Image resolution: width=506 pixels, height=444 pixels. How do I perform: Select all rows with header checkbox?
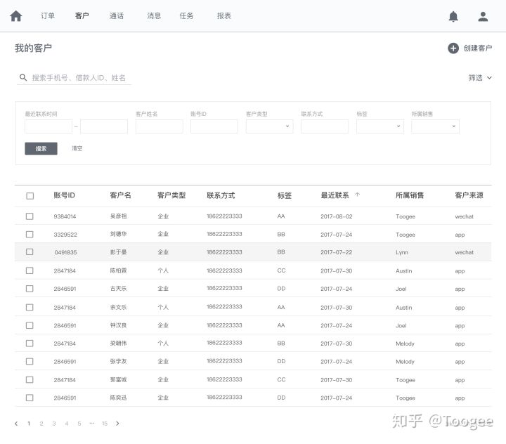pos(30,196)
